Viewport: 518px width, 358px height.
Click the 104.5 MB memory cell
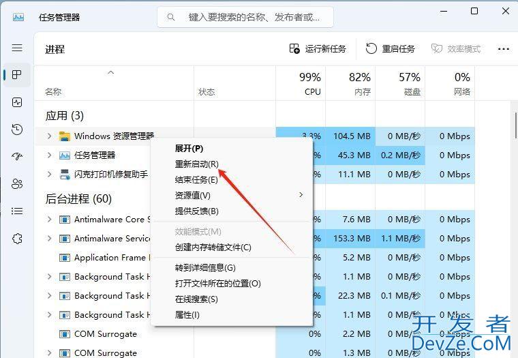[352, 136]
